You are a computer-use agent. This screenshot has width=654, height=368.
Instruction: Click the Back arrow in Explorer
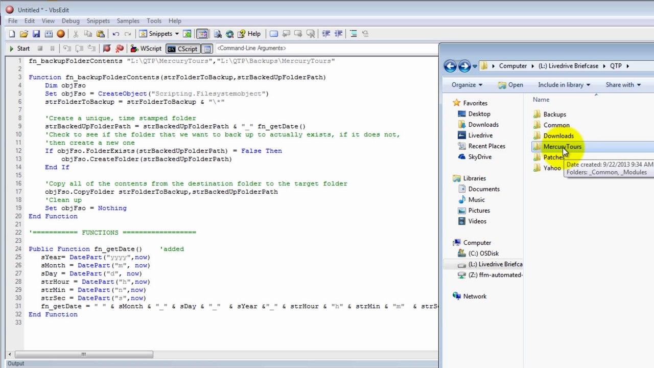pos(450,66)
